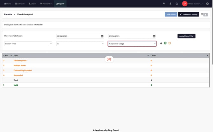Open the Payments menu
Viewport: 213px width, 132px height.
point(46,3)
